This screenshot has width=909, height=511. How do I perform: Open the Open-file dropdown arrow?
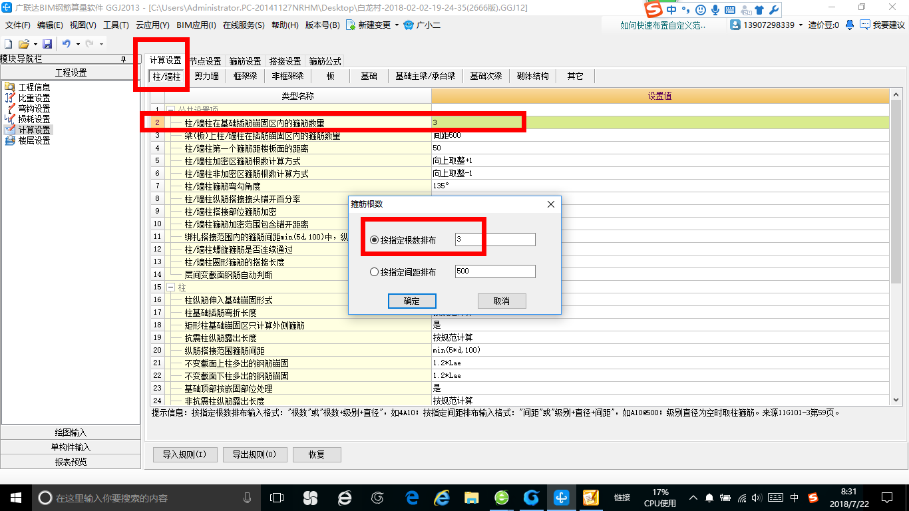coord(34,44)
